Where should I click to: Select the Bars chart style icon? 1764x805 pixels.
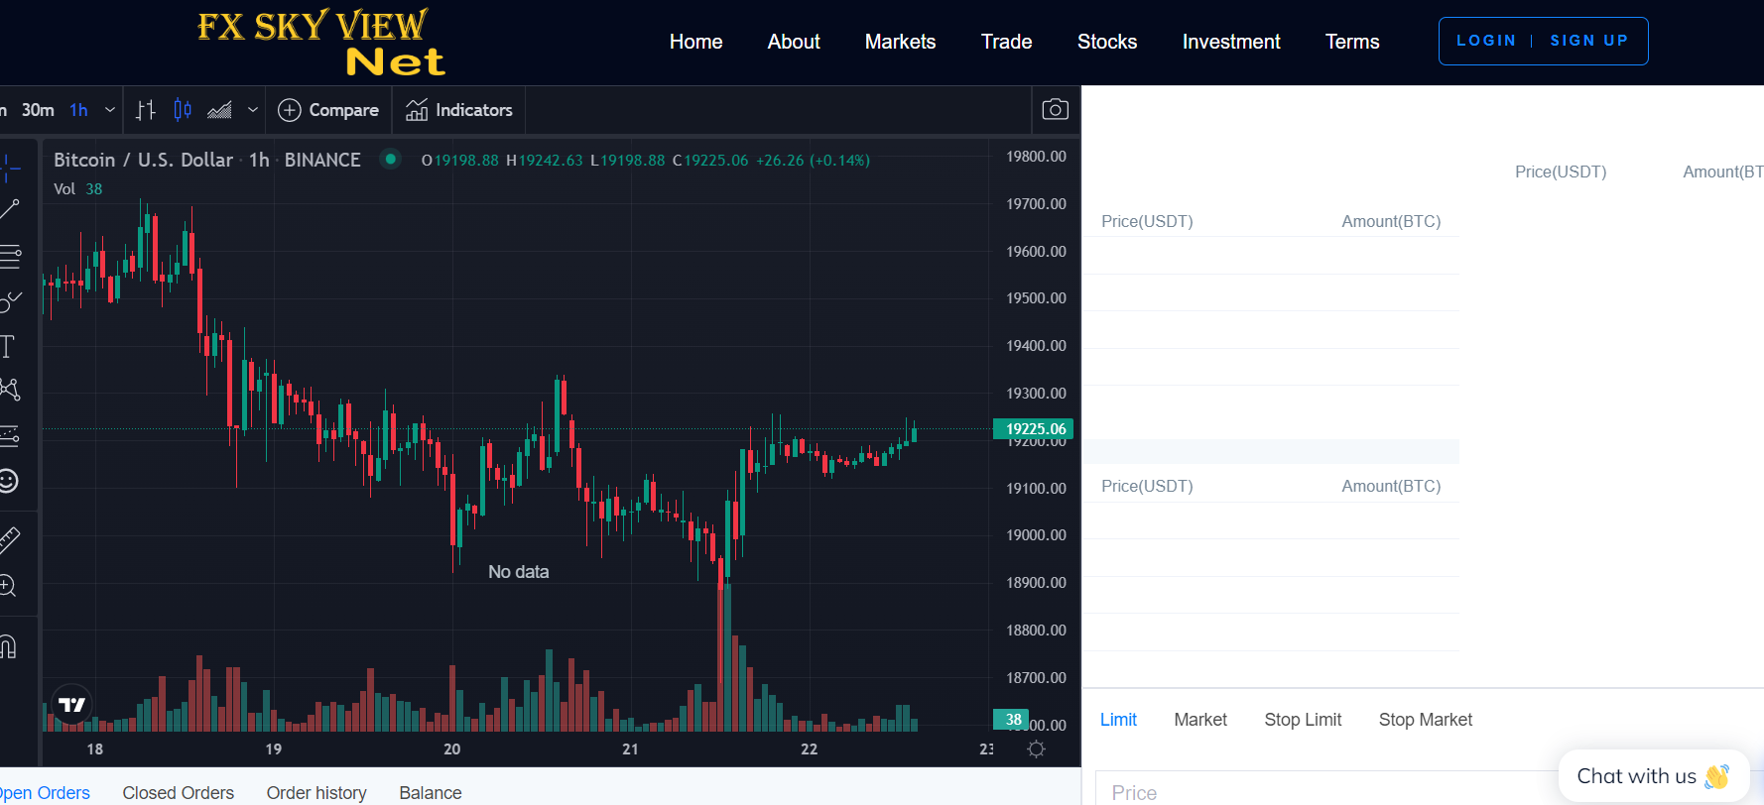point(146,110)
